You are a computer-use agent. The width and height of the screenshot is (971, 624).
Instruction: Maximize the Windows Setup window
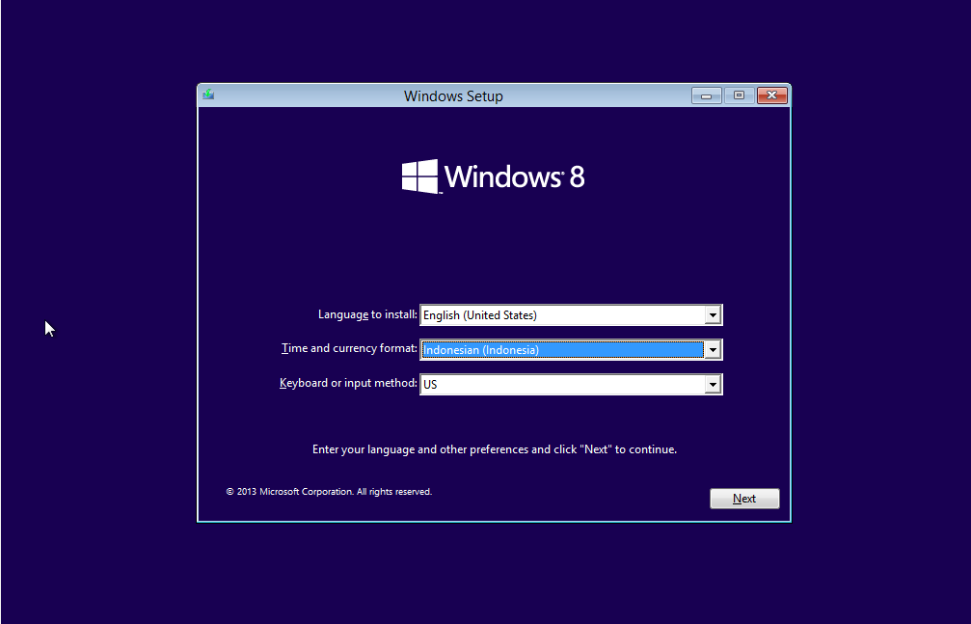click(x=739, y=95)
